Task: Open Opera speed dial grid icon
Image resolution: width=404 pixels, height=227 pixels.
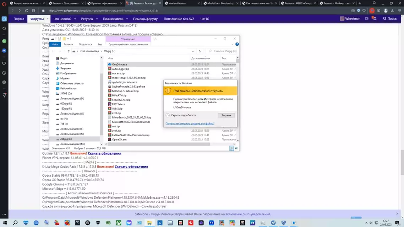Action: [33, 11]
